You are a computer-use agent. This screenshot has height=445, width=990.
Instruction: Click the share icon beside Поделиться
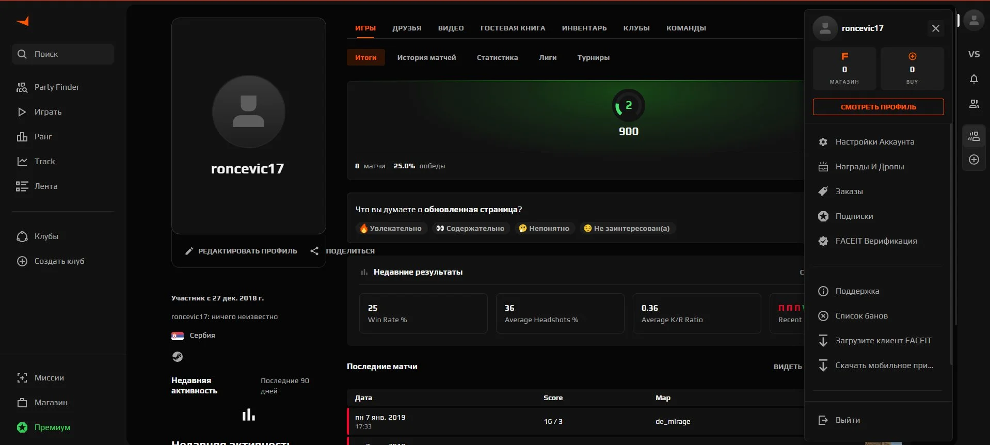click(x=314, y=251)
